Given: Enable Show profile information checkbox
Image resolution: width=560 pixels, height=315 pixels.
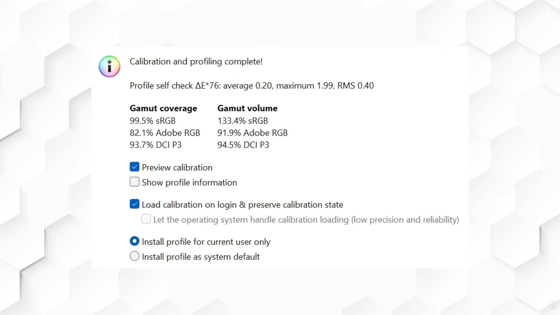Looking at the screenshot, I should click(x=134, y=182).
